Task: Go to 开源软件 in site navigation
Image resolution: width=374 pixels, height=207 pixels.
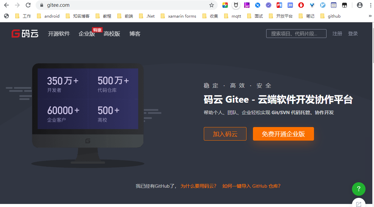Action: [59, 34]
